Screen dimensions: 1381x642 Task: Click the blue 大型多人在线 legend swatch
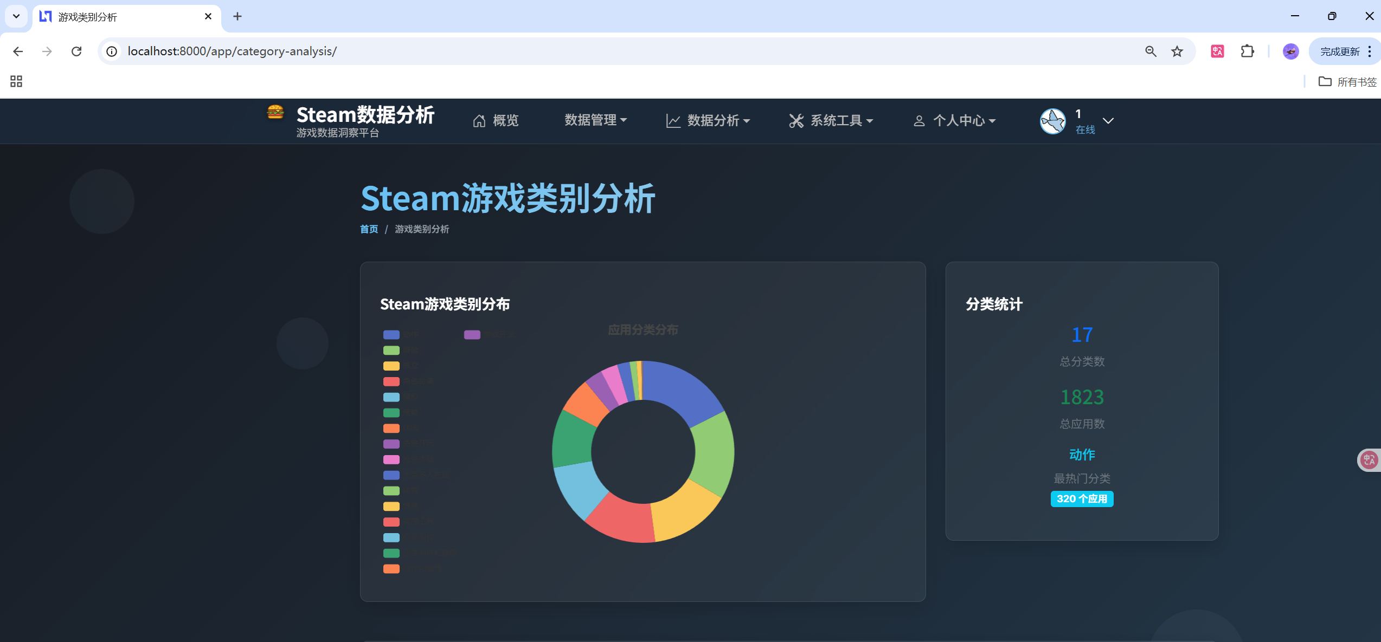(391, 475)
